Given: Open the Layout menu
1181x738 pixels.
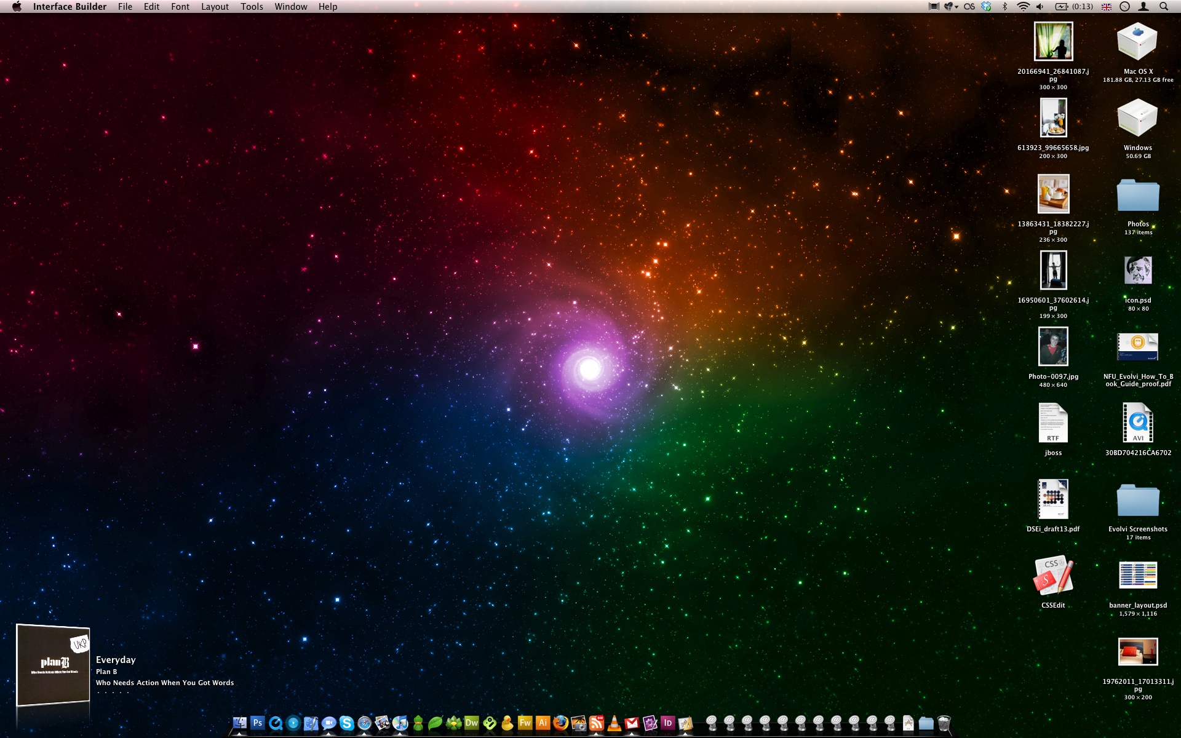Looking at the screenshot, I should click(215, 7).
